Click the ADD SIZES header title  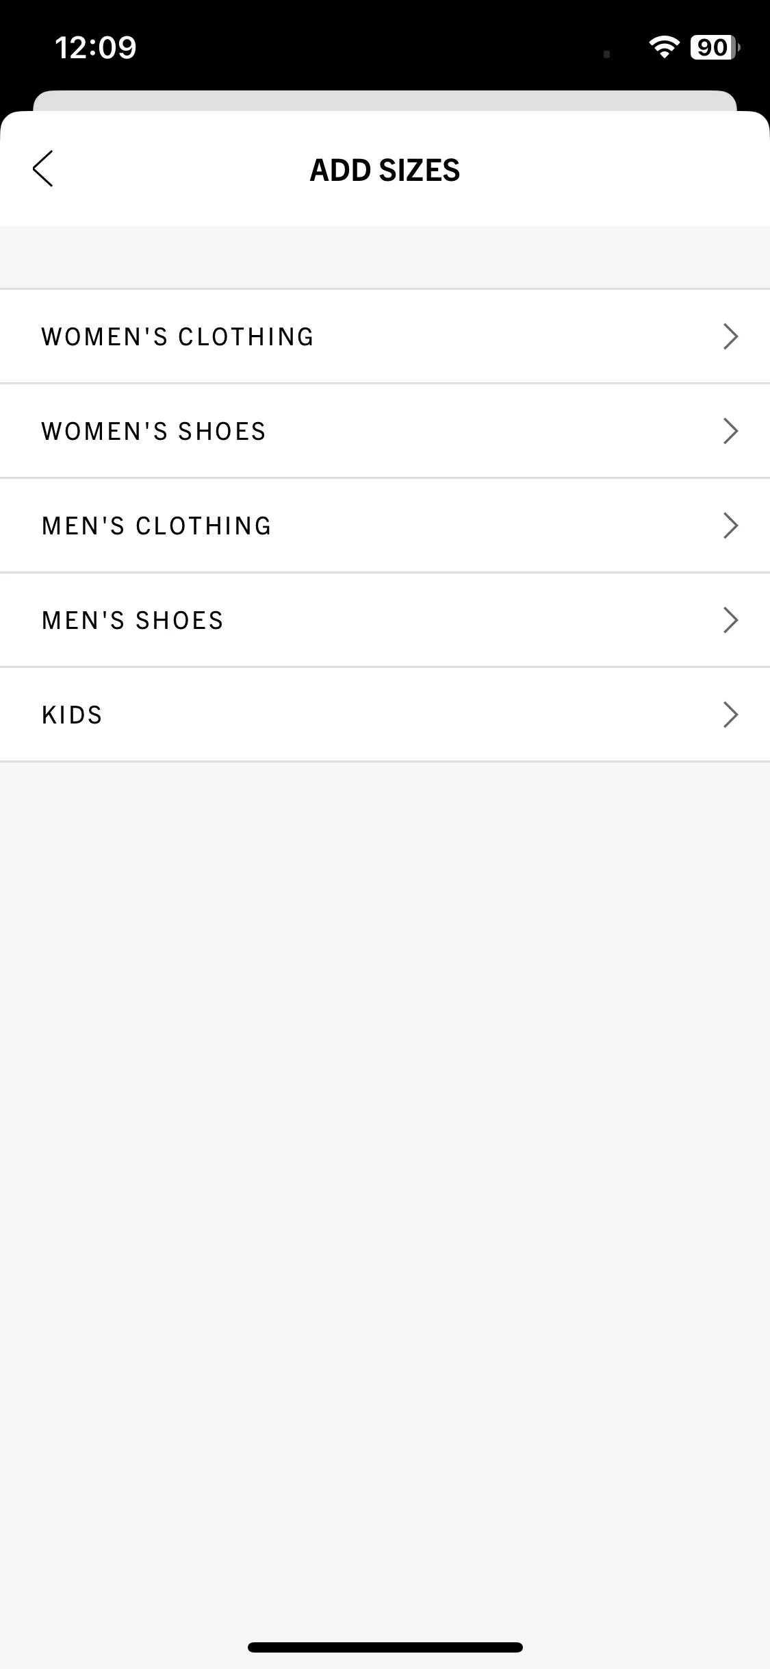[x=385, y=170]
